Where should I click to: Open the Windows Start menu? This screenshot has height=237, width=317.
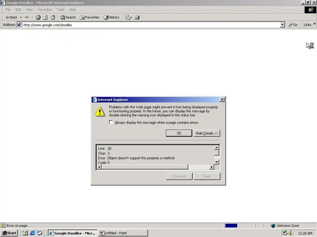click(x=9, y=233)
